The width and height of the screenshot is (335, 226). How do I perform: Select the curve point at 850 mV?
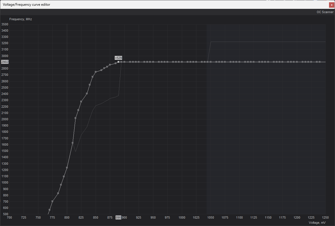[96, 72]
